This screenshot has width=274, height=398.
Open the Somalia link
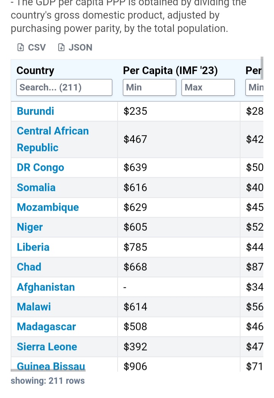(x=36, y=187)
